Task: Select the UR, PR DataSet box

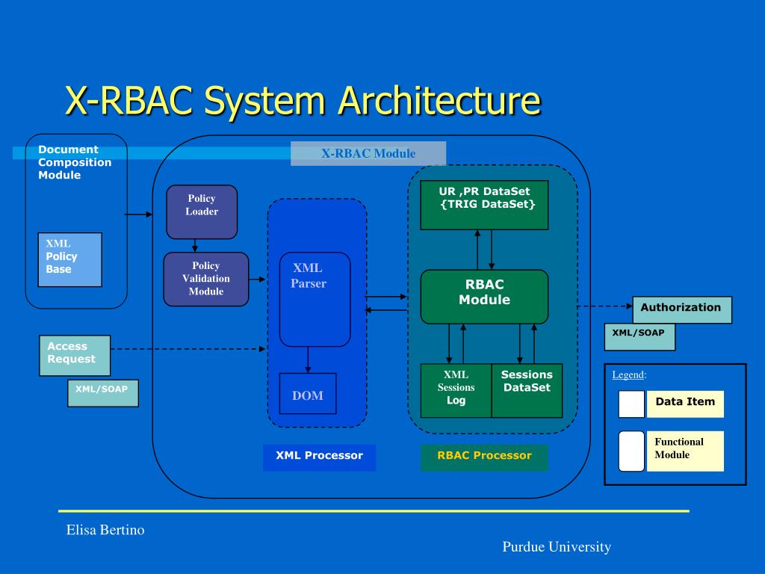Action: click(x=484, y=205)
